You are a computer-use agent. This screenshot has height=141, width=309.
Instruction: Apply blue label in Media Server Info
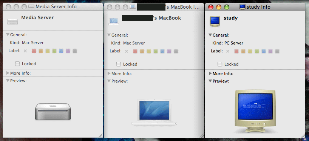click(61, 51)
